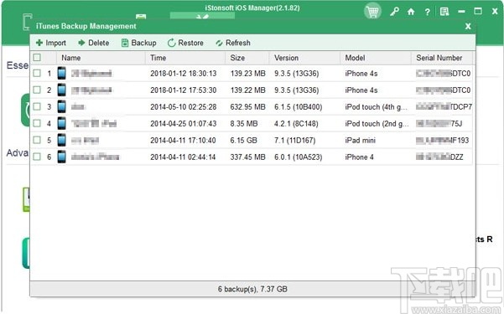Open the feedback menu icon in title bar
Viewport: 504px width, 314px height.
[x=444, y=12]
